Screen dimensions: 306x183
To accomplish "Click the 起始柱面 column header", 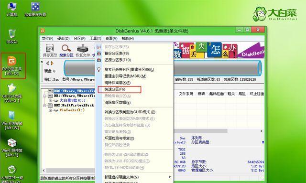I will coord(217,94).
